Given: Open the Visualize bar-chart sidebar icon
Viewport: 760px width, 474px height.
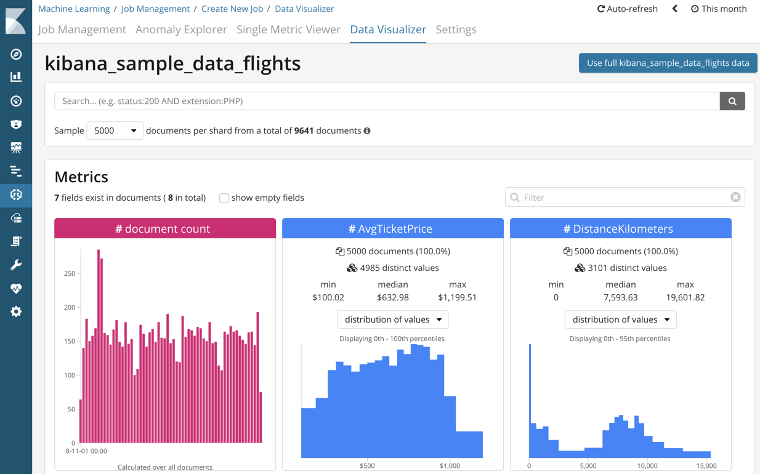Looking at the screenshot, I should coord(16,76).
